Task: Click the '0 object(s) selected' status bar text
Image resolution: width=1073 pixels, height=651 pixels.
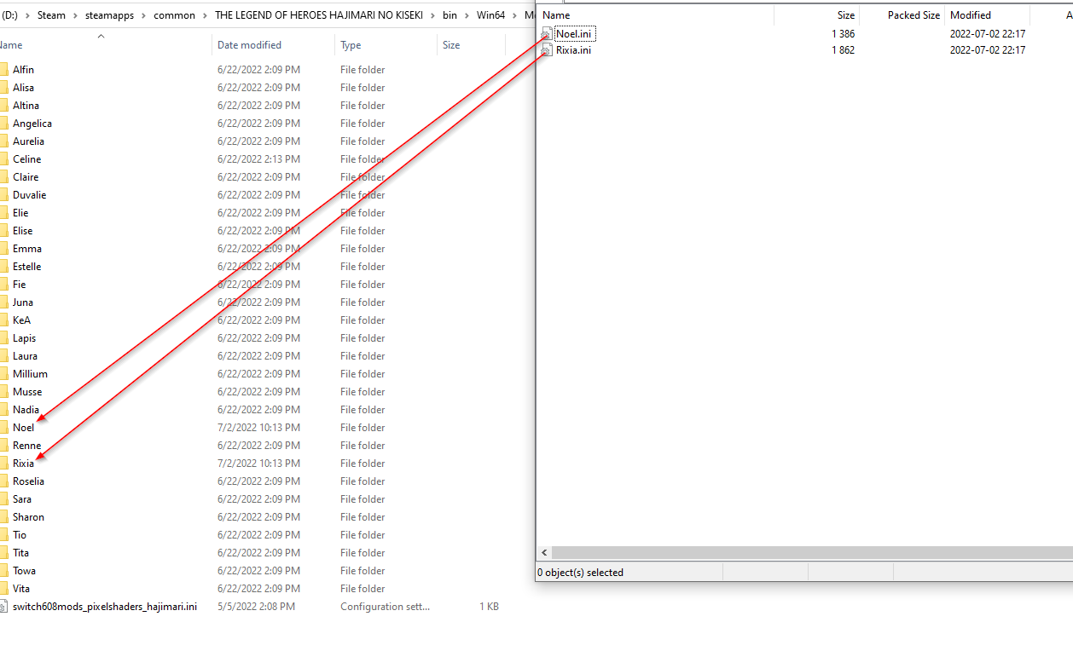Action: pyautogui.click(x=581, y=573)
